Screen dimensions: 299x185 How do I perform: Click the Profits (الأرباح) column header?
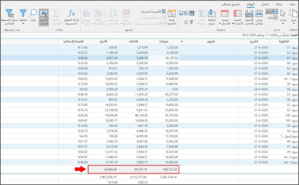[103, 42]
